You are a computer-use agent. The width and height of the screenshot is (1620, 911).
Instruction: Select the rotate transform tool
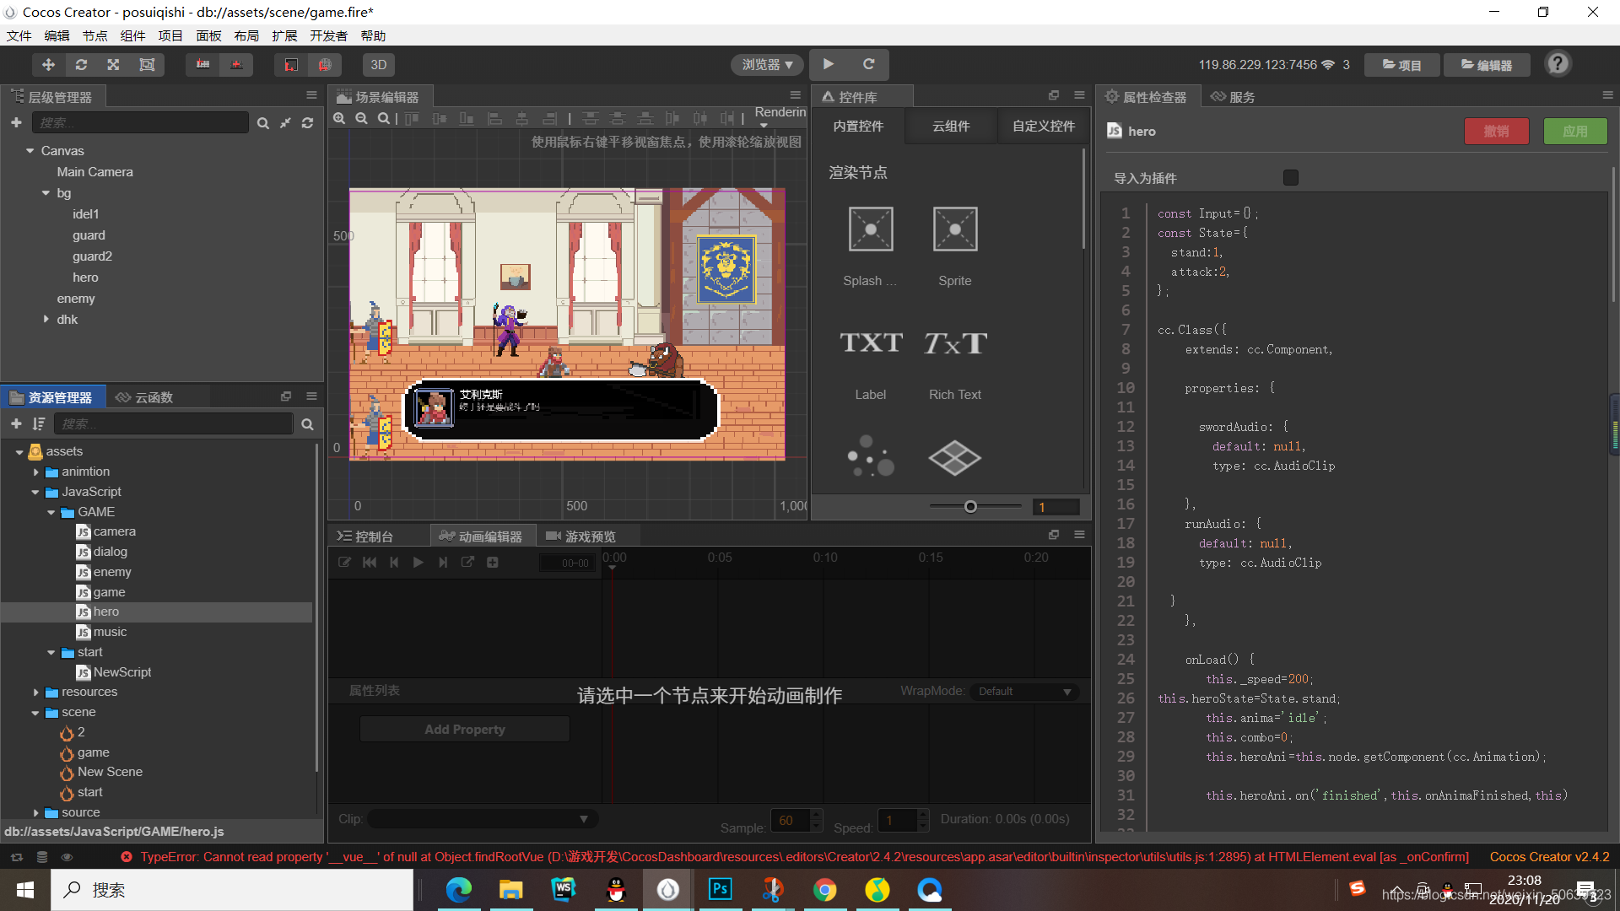[81, 65]
